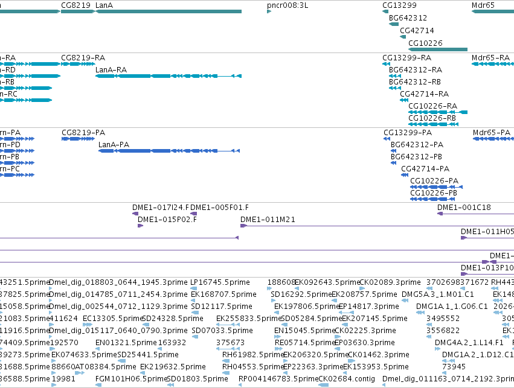Click the Mdr65 gene bar
Image resolution: width=514 pixels, height=388 pixels.
tap(493, 11)
